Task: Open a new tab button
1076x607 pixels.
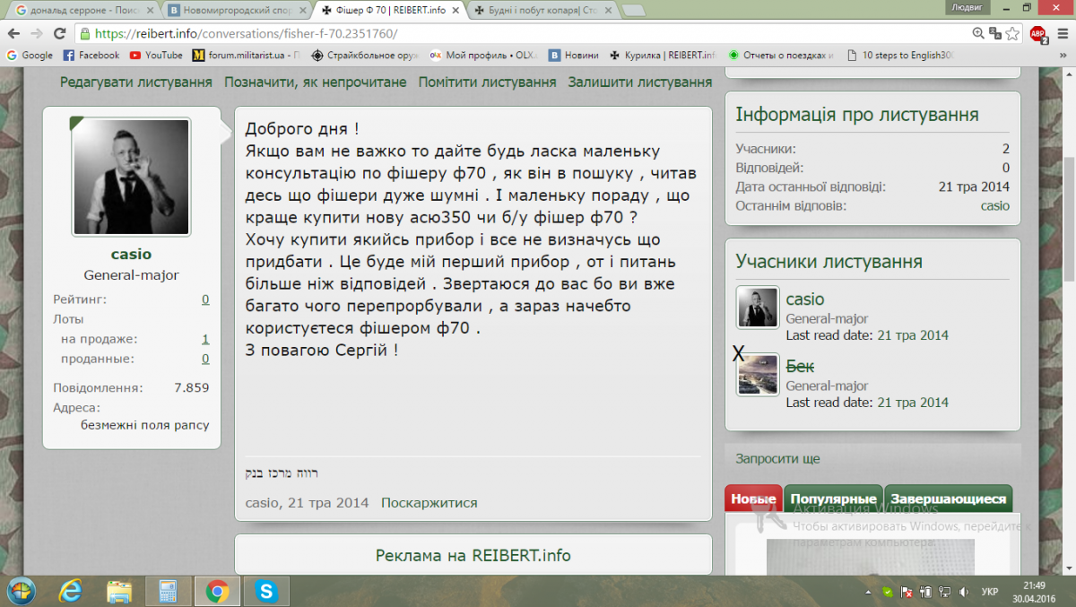Action: (x=633, y=11)
